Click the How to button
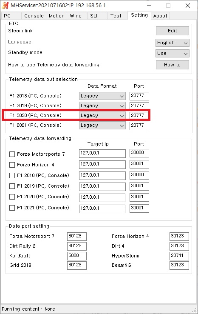Screen dimensions: 198x314 pos(172,65)
